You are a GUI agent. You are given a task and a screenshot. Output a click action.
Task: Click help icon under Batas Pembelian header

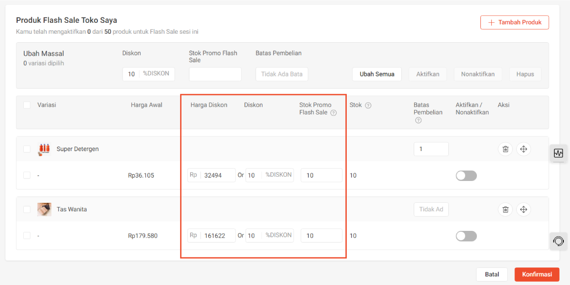(418, 121)
